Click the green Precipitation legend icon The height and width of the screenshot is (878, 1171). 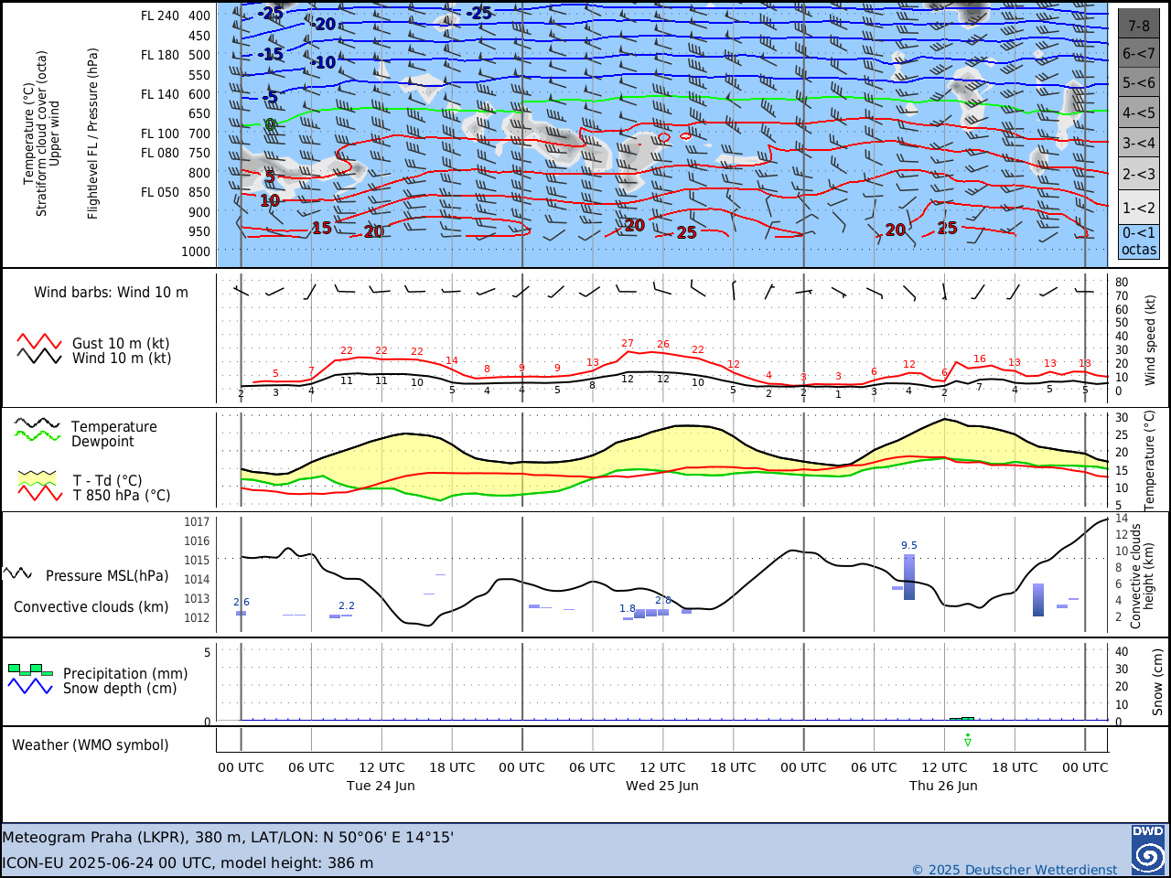[30, 670]
